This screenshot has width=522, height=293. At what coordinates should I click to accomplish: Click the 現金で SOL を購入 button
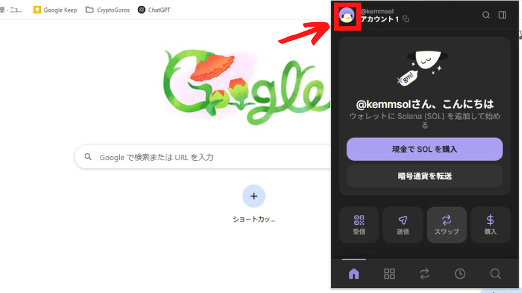[425, 149]
